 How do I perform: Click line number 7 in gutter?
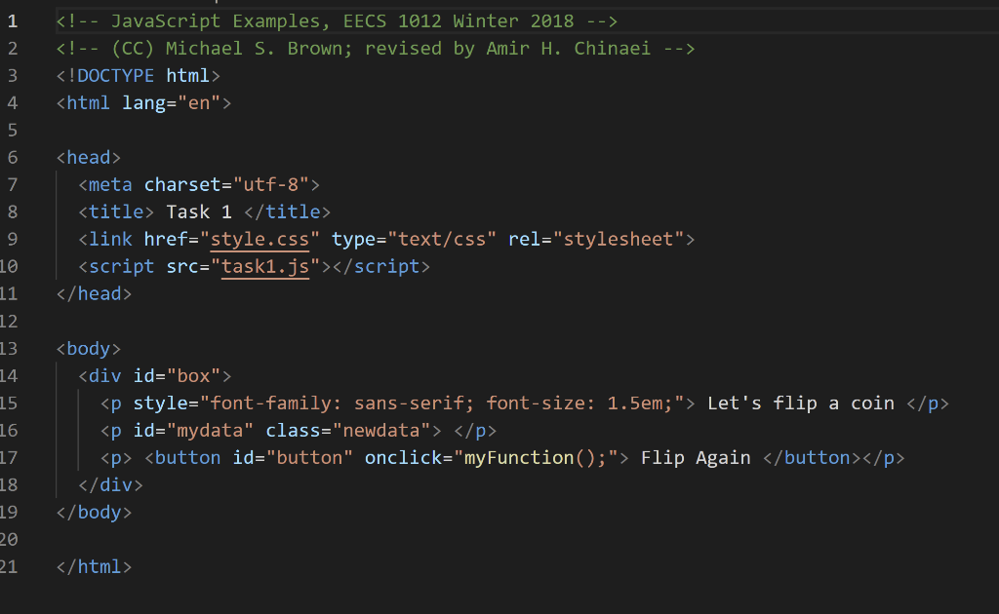pyautogui.click(x=13, y=184)
